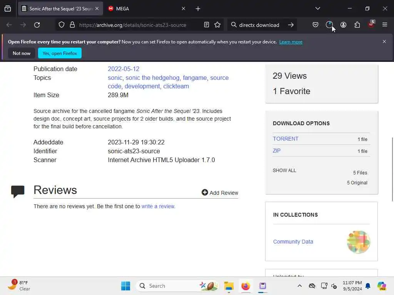Open the fangame topic link

click(195, 78)
